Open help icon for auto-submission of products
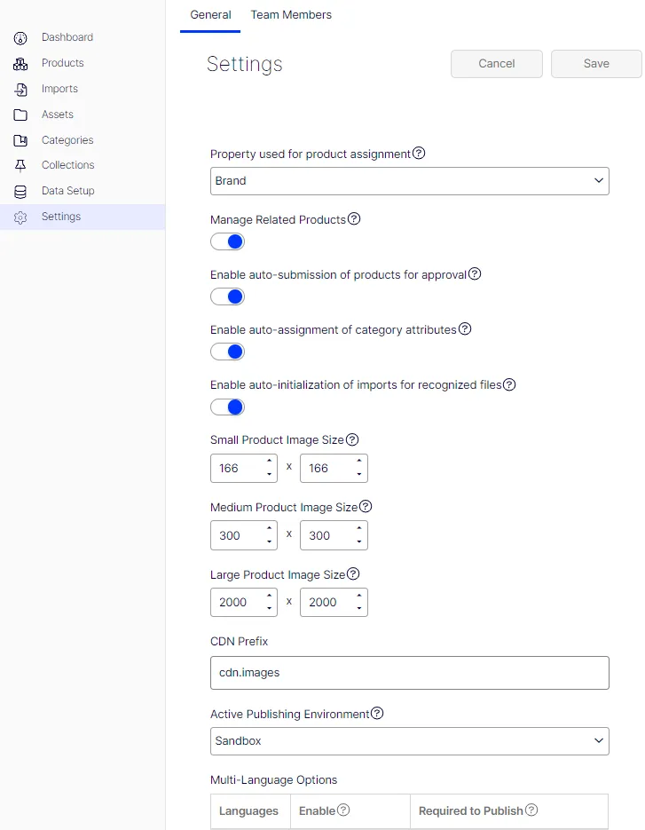The image size is (645, 830). click(x=475, y=273)
